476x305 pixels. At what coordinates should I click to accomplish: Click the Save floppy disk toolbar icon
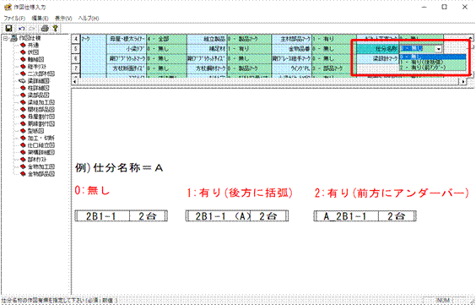(x=8, y=29)
